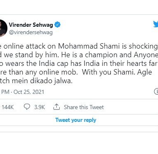Click the info icon beside the date
Image resolution: width=158 pixels, height=154 pixels.
(156, 91)
